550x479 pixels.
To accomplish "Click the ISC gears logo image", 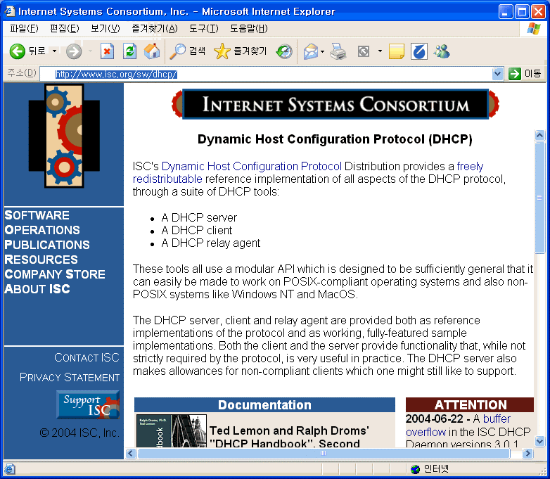I will (x=64, y=136).
